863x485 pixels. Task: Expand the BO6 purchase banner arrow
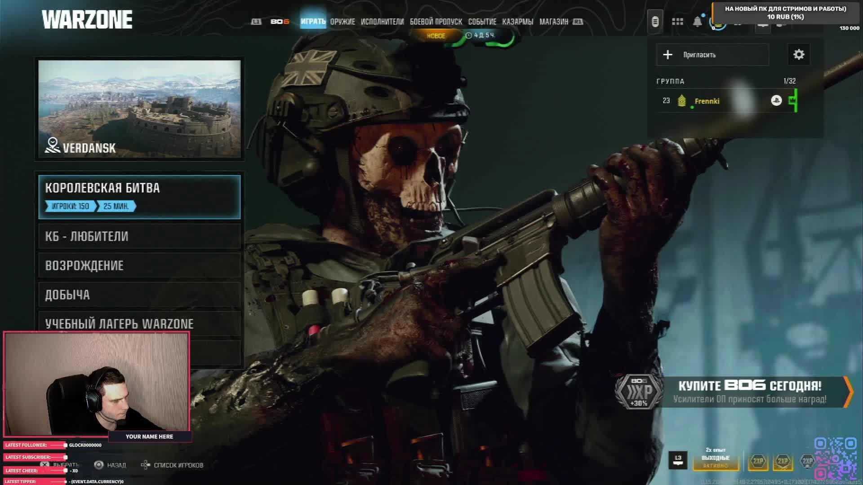click(x=848, y=392)
